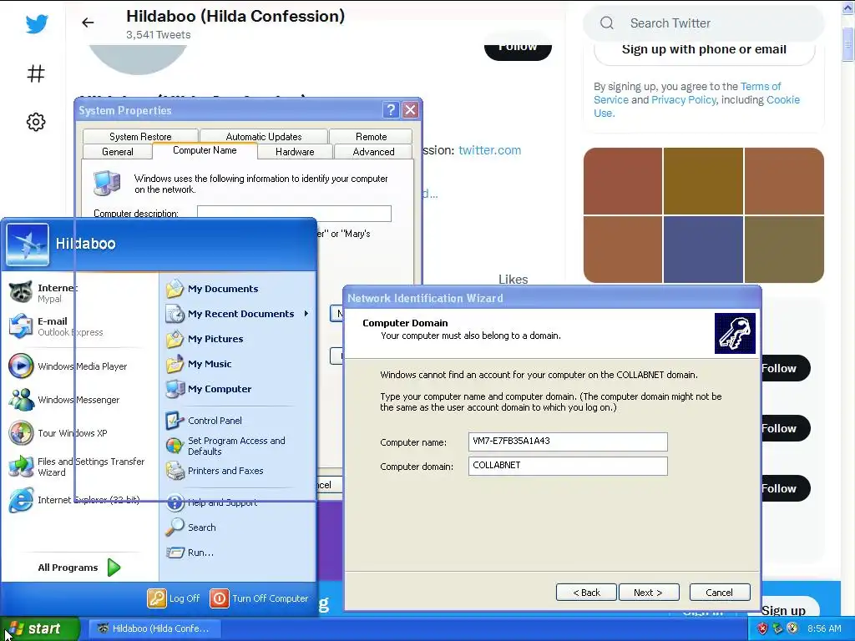
Task: Click the Search Twitter box
Action: click(703, 23)
